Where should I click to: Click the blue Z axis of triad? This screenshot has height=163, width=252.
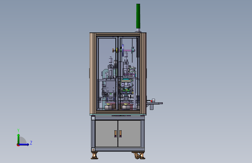coord(24,144)
